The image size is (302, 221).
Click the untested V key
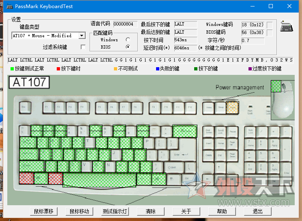[x=87, y=167]
